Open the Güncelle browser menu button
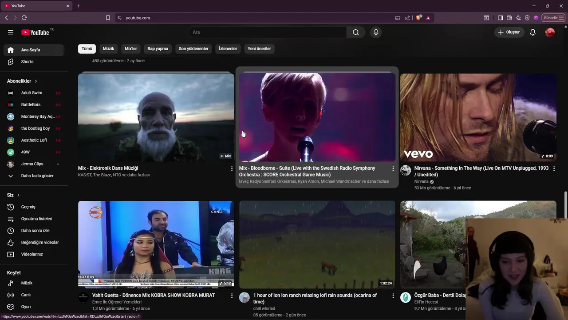The width and height of the screenshot is (568, 320). click(x=554, y=18)
